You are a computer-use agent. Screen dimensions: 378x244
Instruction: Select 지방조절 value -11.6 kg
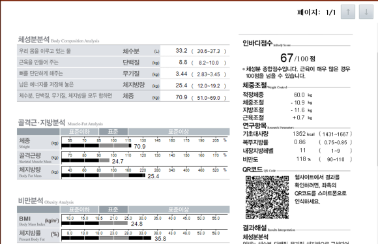[301, 110]
